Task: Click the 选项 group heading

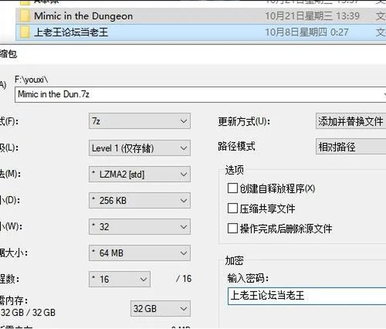Action: coord(234,170)
